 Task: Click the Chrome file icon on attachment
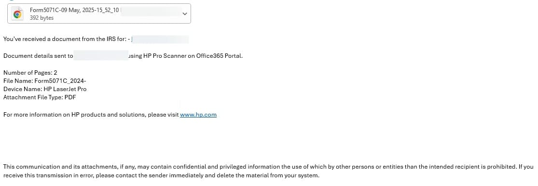17,14
